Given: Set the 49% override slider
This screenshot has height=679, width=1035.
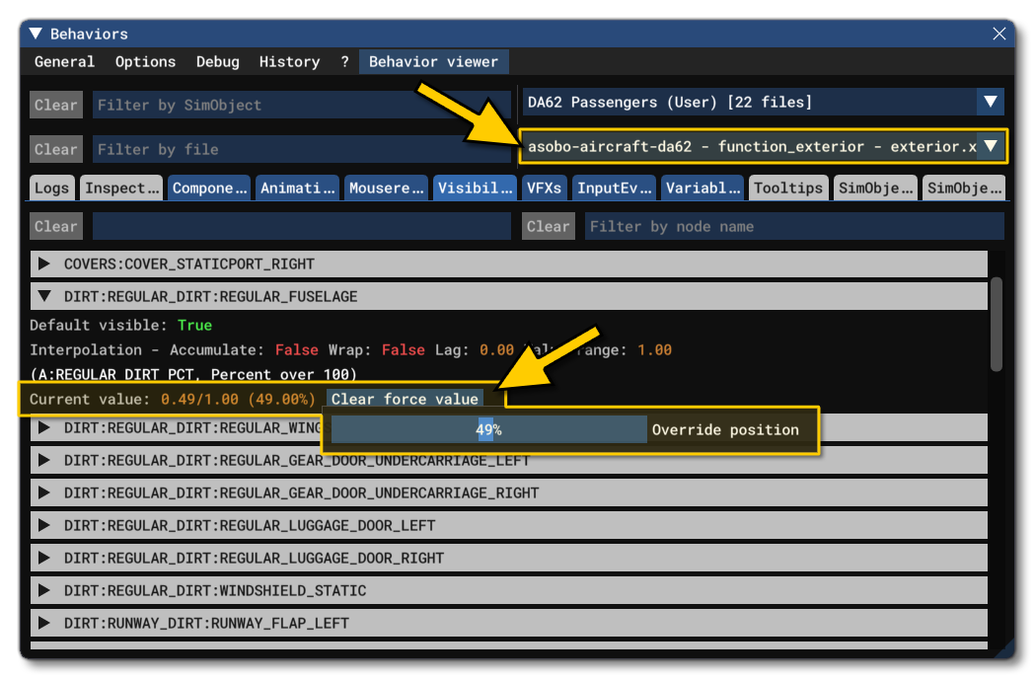Looking at the screenshot, I should [488, 430].
